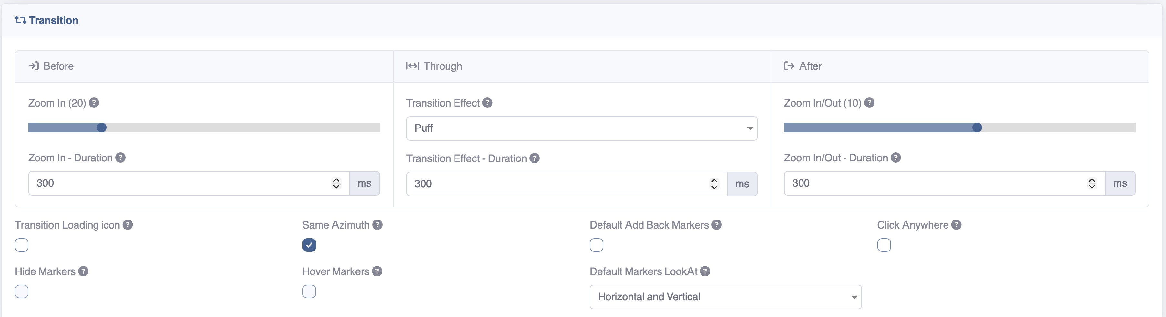The image size is (1166, 317).
Task: Click the up stepper on Transition Effect Duration
Action: 714,180
